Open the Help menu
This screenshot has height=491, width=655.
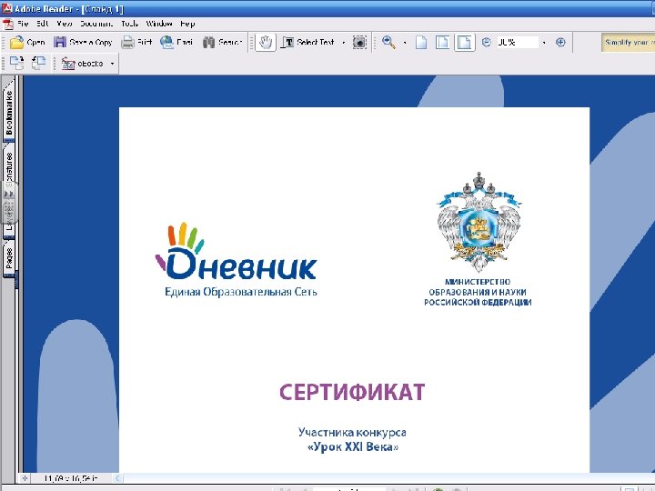(187, 24)
